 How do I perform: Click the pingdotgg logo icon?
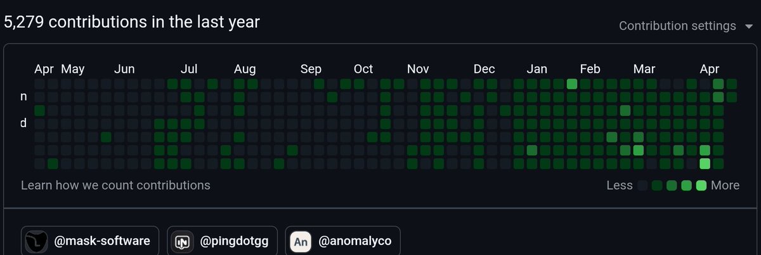[x=183, y=241]
